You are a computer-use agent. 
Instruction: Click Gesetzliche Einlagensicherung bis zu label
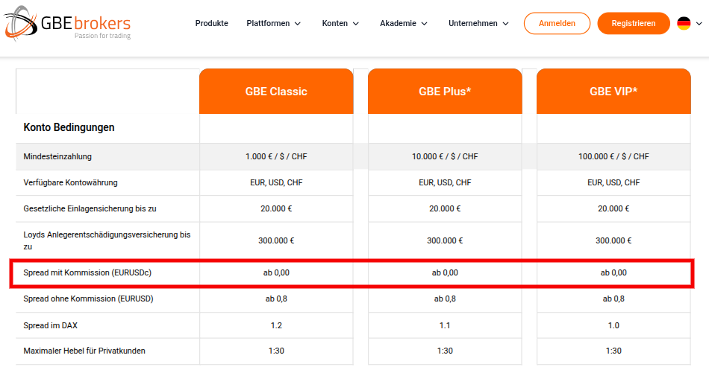90,208
